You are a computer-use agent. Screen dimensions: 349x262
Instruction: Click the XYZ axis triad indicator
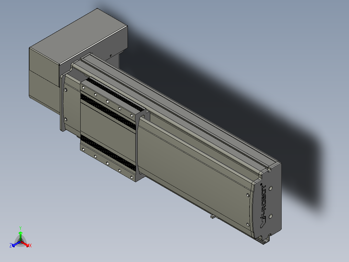[20, 238]
